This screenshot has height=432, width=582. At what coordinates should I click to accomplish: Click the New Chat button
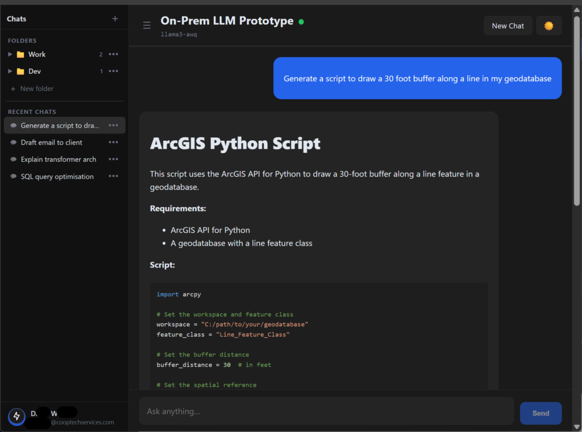[508, 26]
